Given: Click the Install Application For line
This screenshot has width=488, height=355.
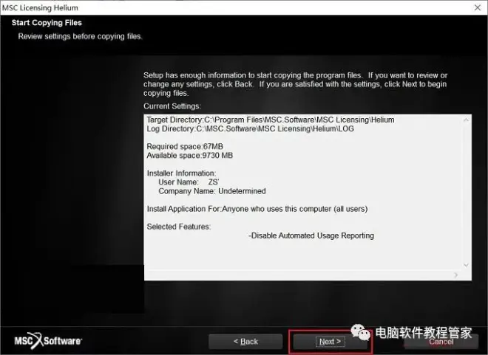Looking at the screenshot, I should (257, 209).
